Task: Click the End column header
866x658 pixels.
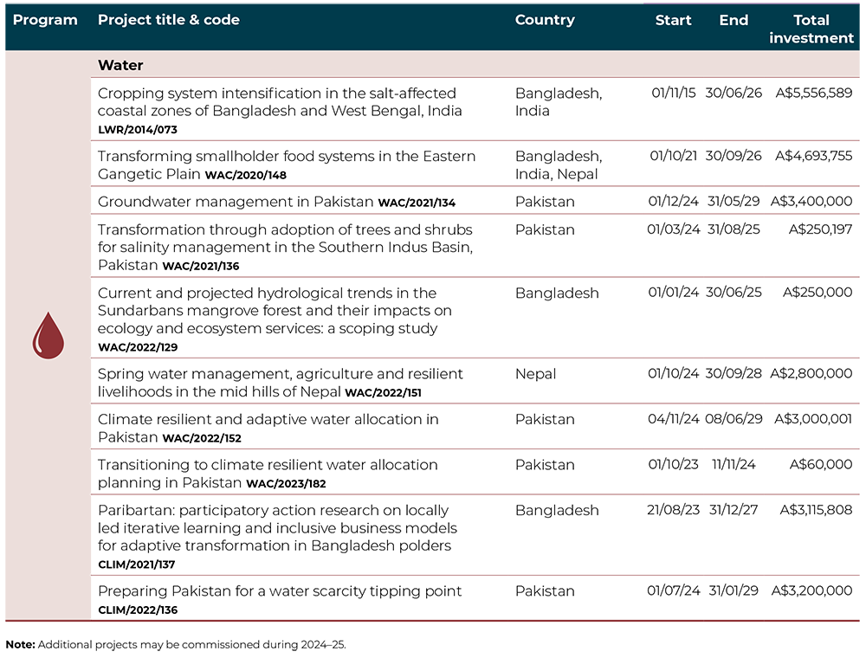Action: [734, 20]
